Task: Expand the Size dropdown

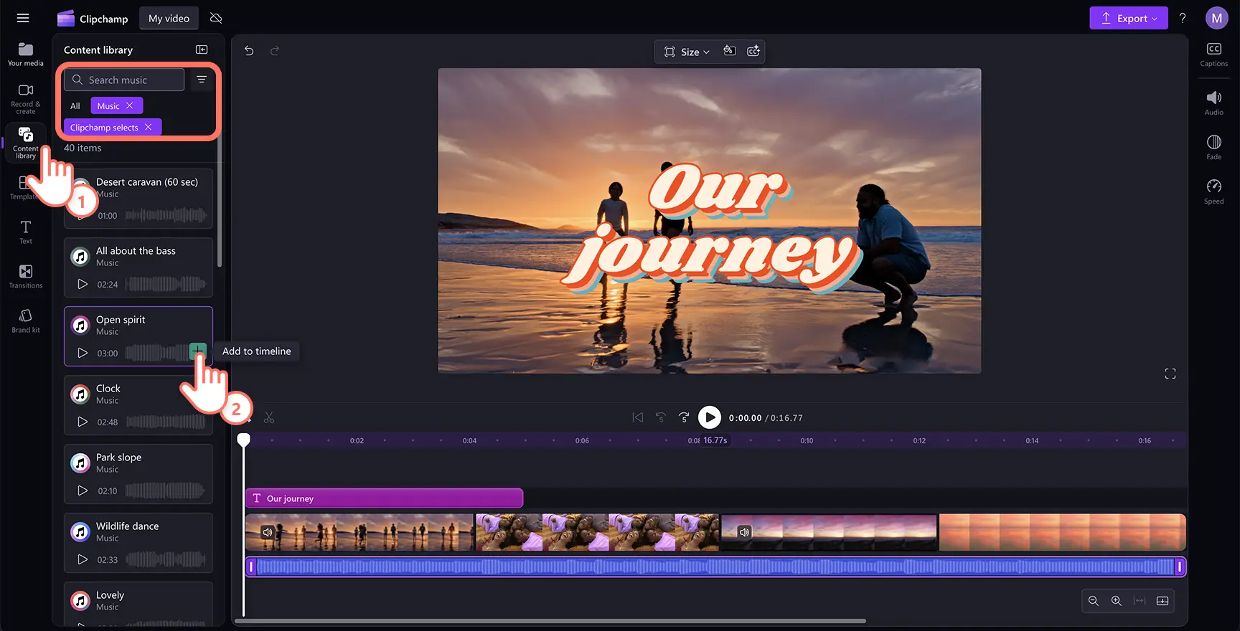Action: [x=687, y=52]
